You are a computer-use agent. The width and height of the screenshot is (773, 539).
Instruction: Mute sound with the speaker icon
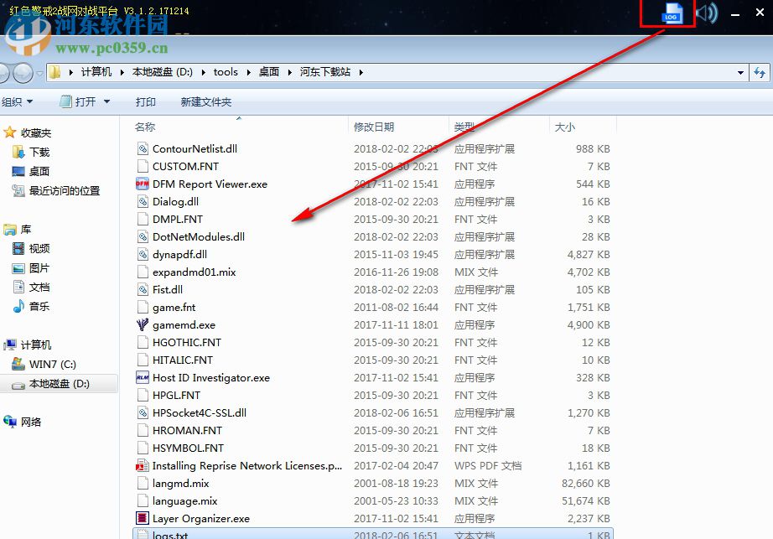point(707,13)
